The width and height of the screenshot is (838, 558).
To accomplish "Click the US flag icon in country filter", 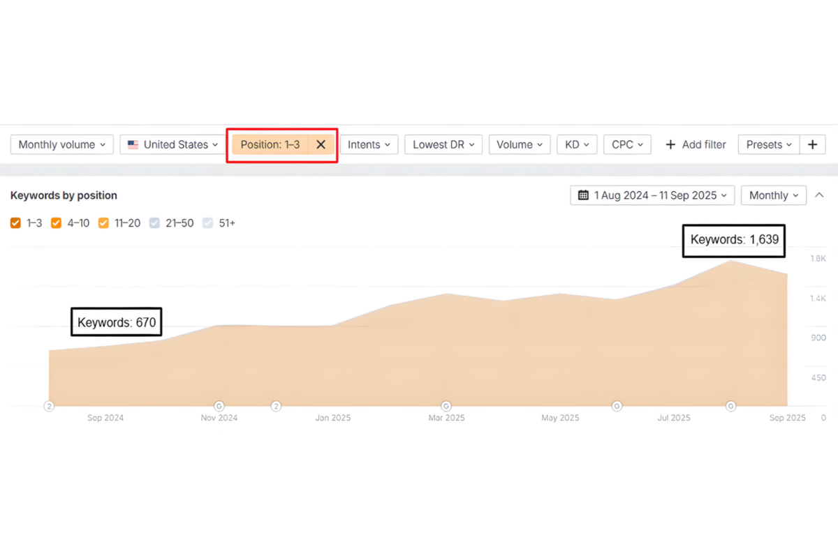I will coord(133,145).
